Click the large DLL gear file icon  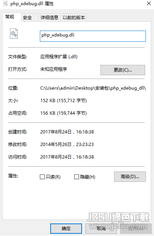click(x=14, y=34)
